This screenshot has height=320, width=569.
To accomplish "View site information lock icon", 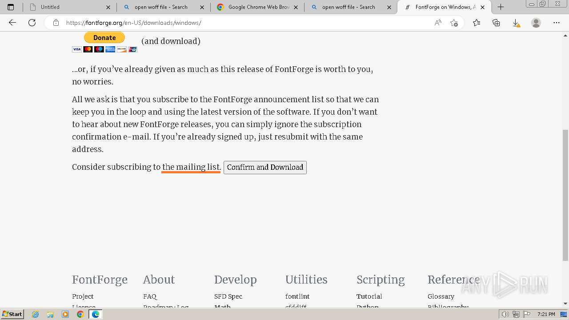I will tap(56, 23).
